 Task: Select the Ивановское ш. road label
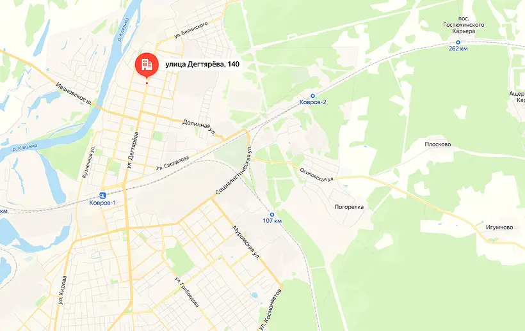click(74, 93)
